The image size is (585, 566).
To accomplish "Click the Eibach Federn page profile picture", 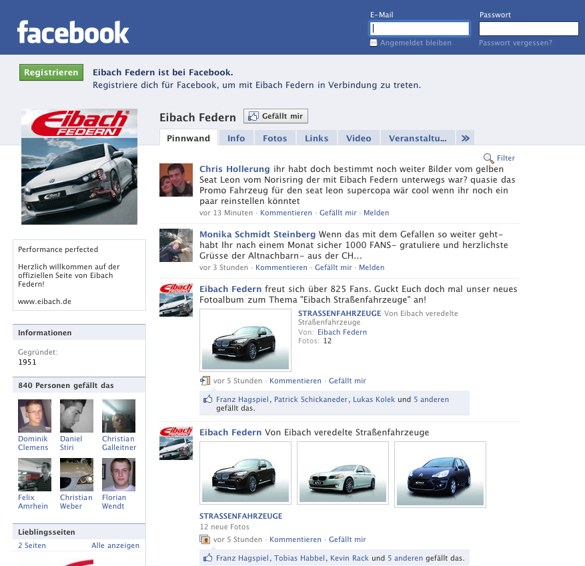I will [79, 167].
